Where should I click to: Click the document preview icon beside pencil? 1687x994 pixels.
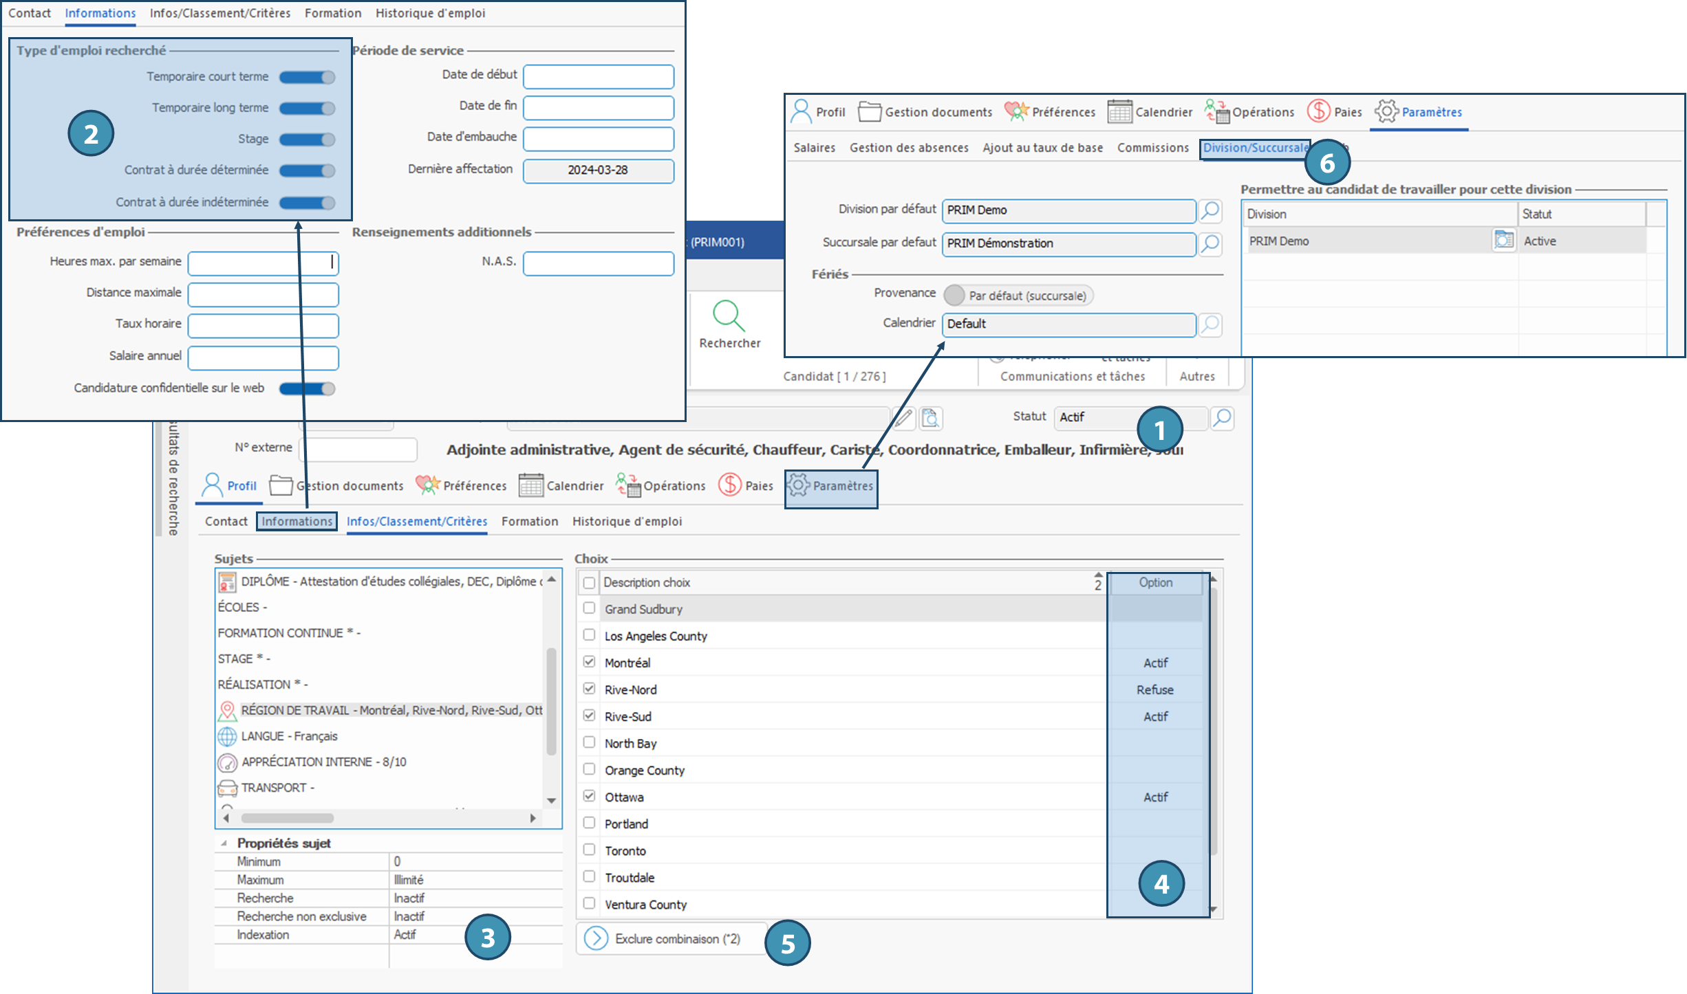tap(930, 417)
